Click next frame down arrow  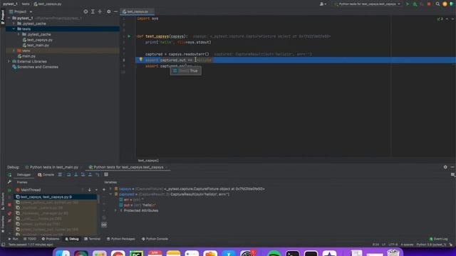[90, 190]
